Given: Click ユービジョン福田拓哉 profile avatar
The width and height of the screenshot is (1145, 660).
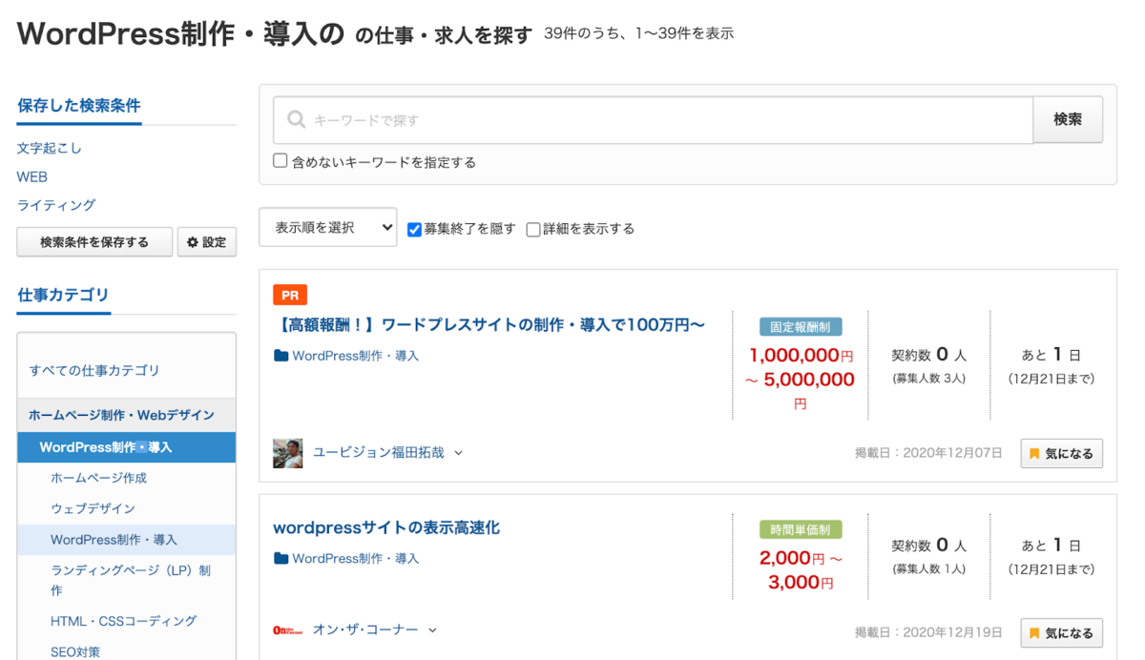Looking at the screenshot, I should point(288,453).
